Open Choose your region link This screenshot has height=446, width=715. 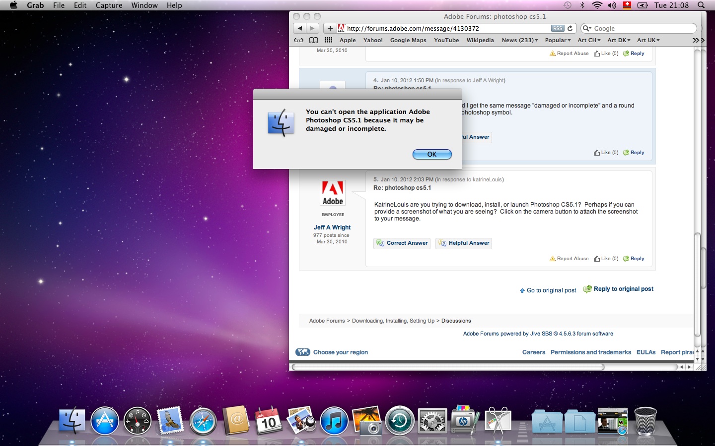pos(332,352)
